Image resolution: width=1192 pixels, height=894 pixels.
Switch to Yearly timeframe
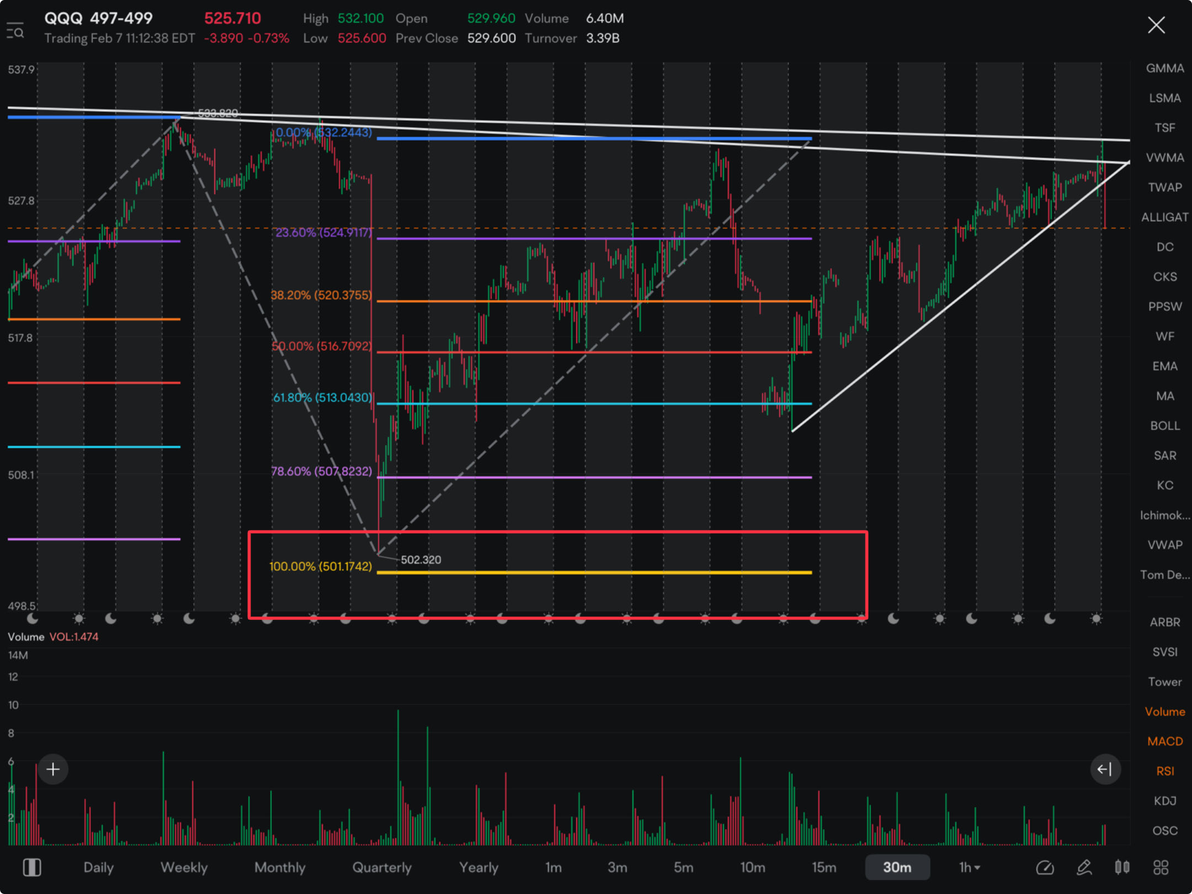click(x=479, y=868)
